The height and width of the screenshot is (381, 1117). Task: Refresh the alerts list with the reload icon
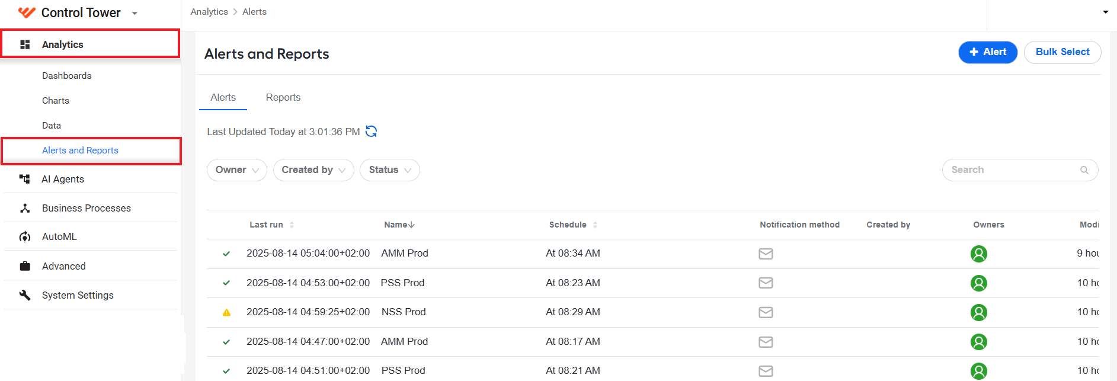pyautogui.click(x=371, y=132)
